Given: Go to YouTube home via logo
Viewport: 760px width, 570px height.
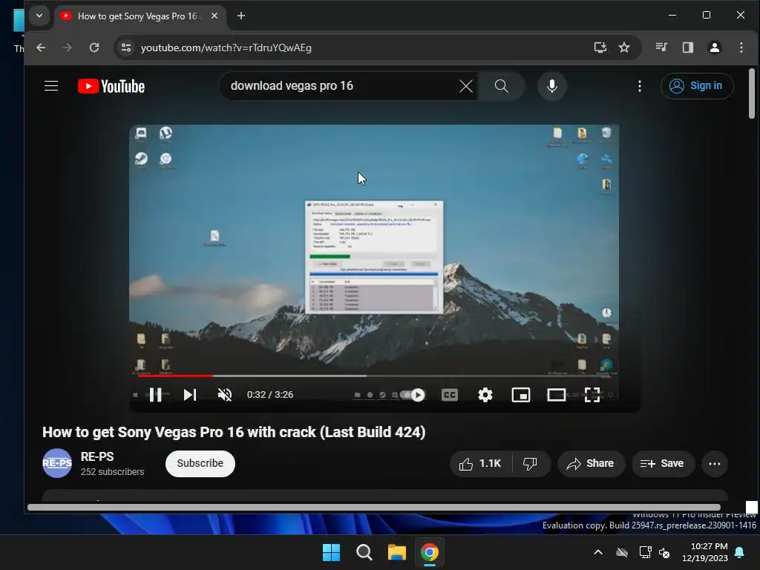Looking at the screenshot, I should tap(111, 86).
